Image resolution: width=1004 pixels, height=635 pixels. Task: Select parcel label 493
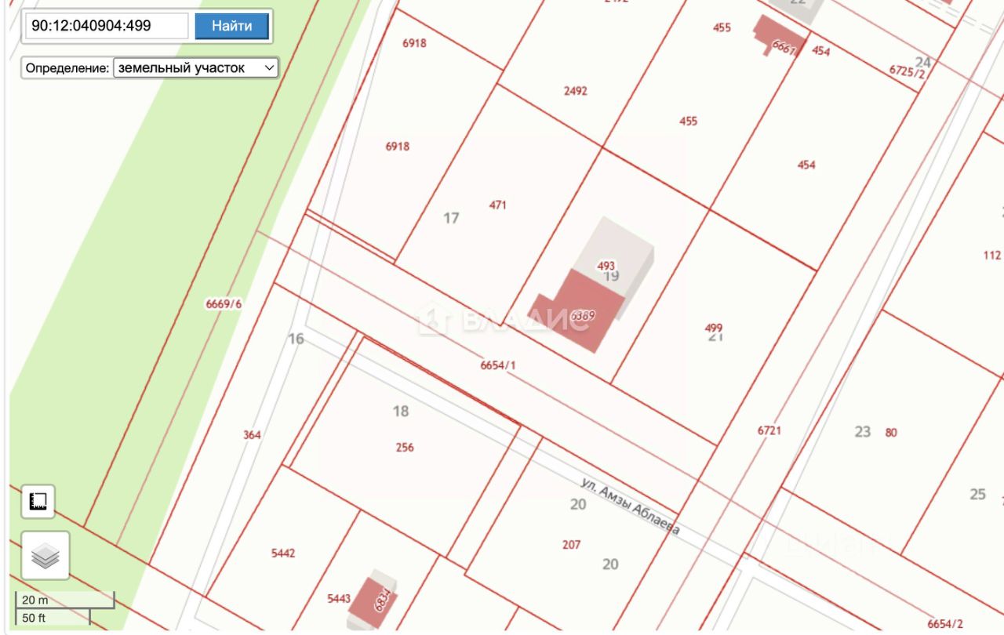(606, 266)
